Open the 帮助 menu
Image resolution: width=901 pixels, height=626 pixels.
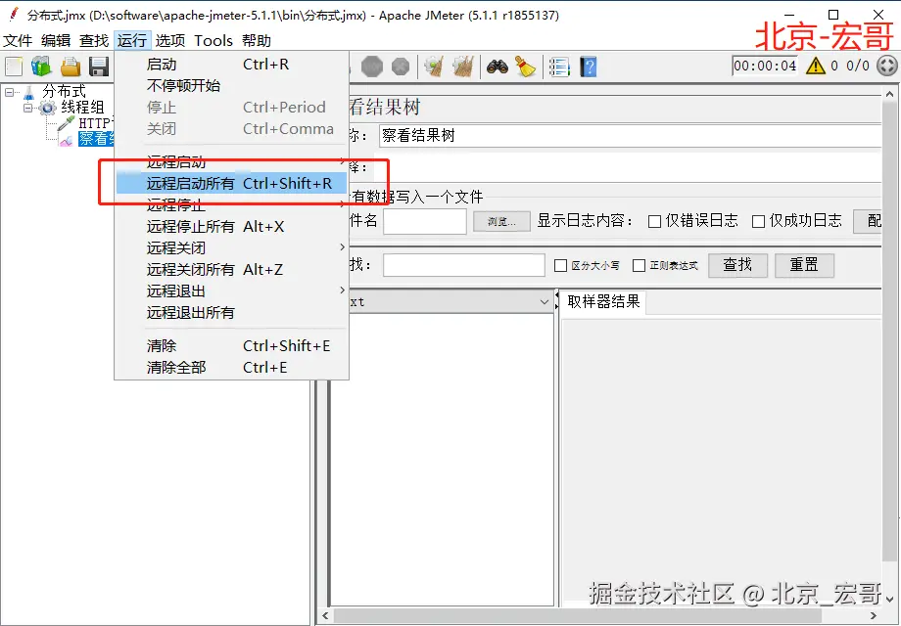coord(257,41)
